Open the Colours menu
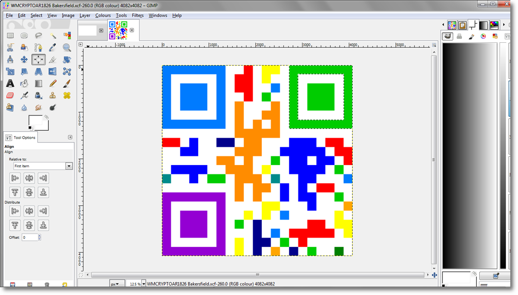This screenshot has height=295, width=518. 103,15
